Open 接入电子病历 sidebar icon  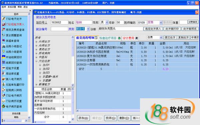pos(4,79)
